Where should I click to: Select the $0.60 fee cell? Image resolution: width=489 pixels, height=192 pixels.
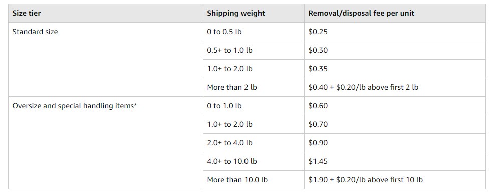tap(395, 106)
